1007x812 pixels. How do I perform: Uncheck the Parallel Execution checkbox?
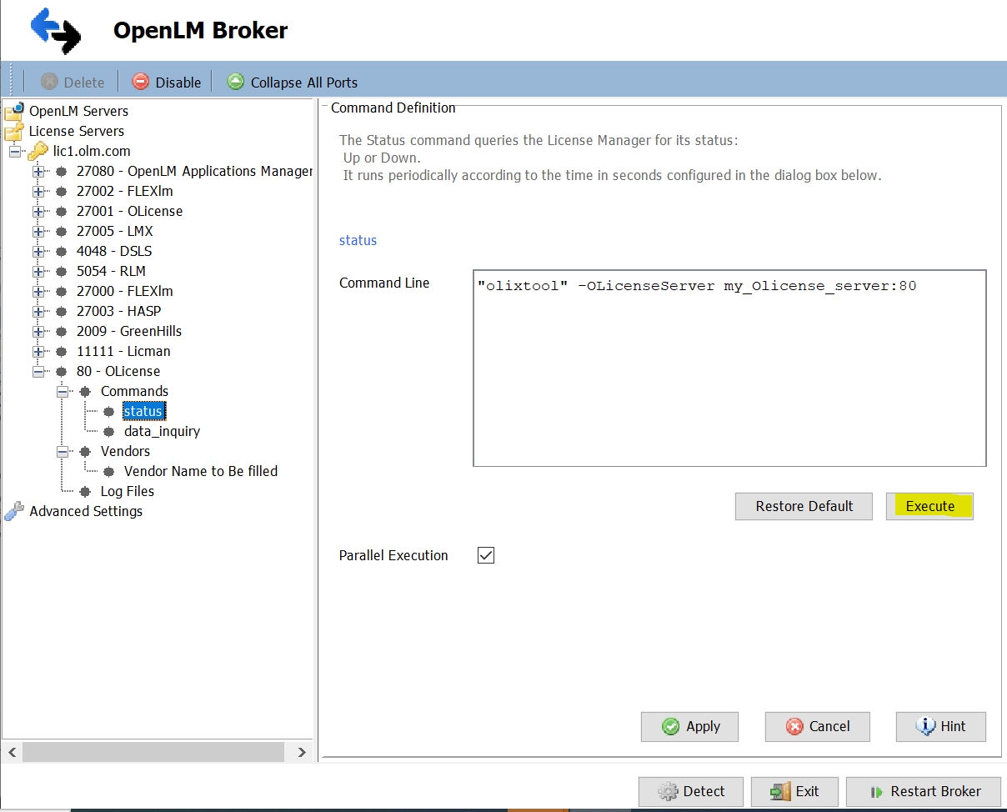[485, 555]
